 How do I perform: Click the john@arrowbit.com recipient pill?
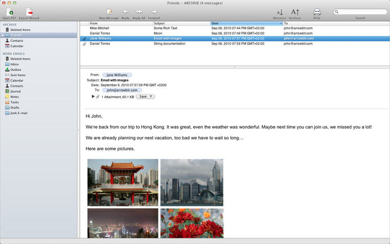(x=122, y=90)
